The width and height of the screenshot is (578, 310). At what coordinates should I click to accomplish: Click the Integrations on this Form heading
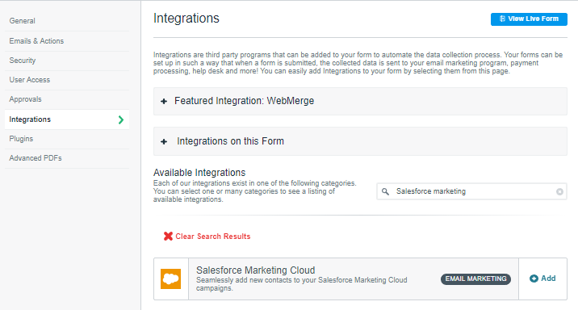click(x=230, y=141)
